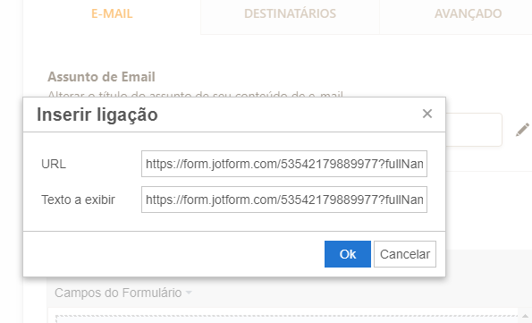
Task: Expand the Campos do Formulário dropdown
Action: click(122, 293)
